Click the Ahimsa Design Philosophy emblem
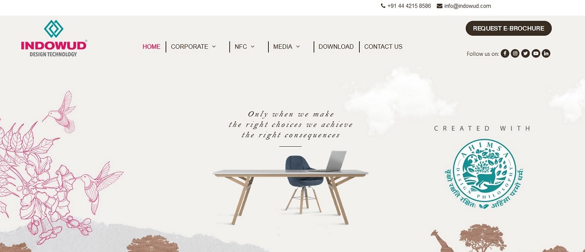This screenshot has width=585, height=252. pyautogui.click(x=484, y=174)
